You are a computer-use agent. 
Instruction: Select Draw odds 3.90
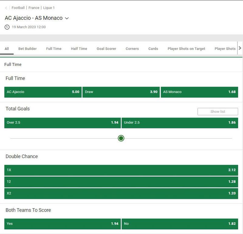point(121,92)
